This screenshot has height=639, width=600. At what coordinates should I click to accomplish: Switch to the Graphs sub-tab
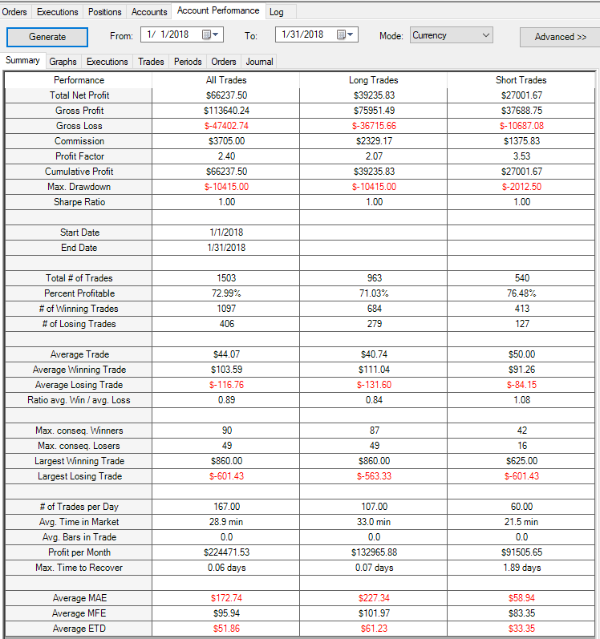point(63,62)
